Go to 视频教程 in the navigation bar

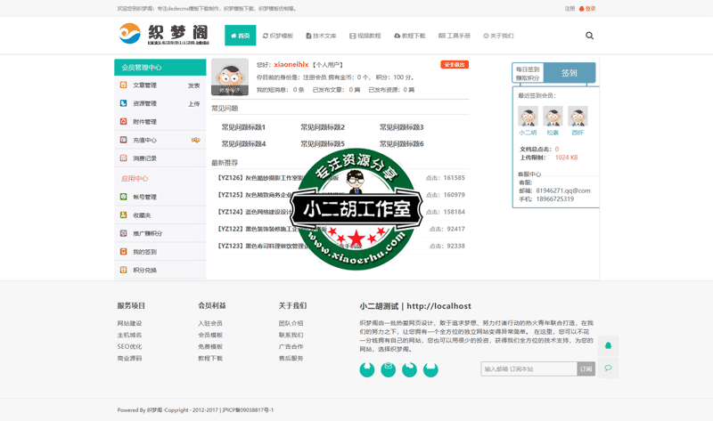click(x=365, y=36)
